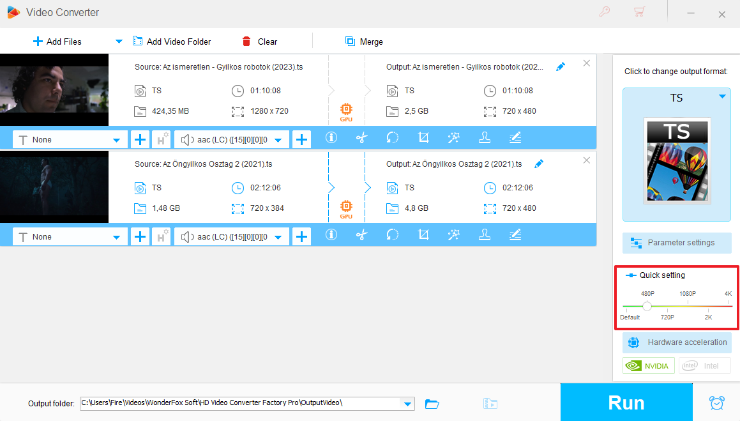Open watermark stamp tool for Öngyilkos Osztag 2

[484, 235]
